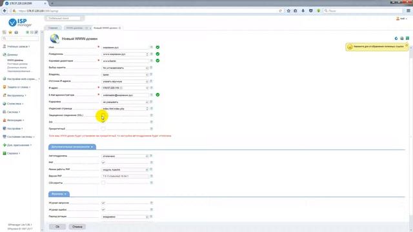Open the Автоподдомены dropdown
Screen dimensions: 413x232
coord(125,156)
